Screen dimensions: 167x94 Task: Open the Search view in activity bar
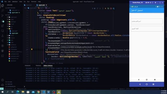click(2, 10)
